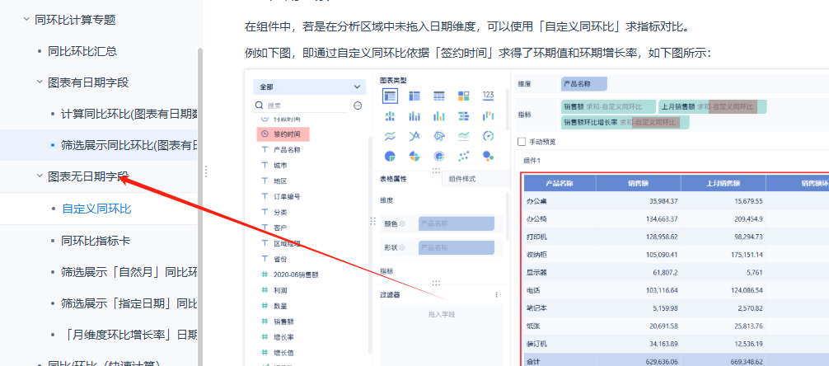Click the sidebar width handle dots
The image size is (829, 366).
tap(206, 171)
